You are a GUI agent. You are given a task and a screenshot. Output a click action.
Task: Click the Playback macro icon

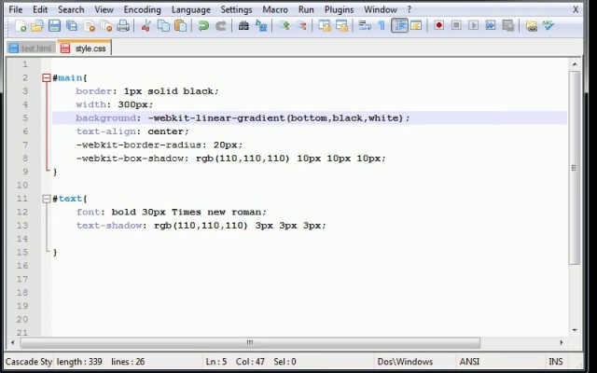473,25
